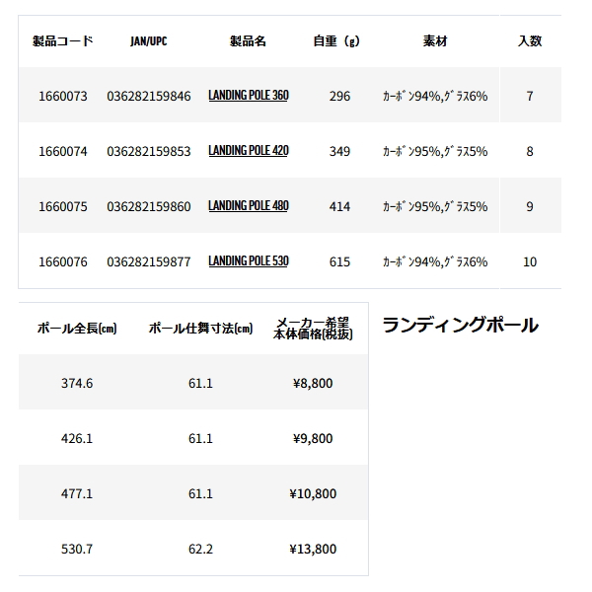Image resolution: width=592 pixels, height=592 pixels.
Task: Click the 素材 column header
Action: tap(435, 40)
